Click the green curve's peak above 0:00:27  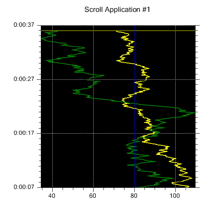(103, 75)
